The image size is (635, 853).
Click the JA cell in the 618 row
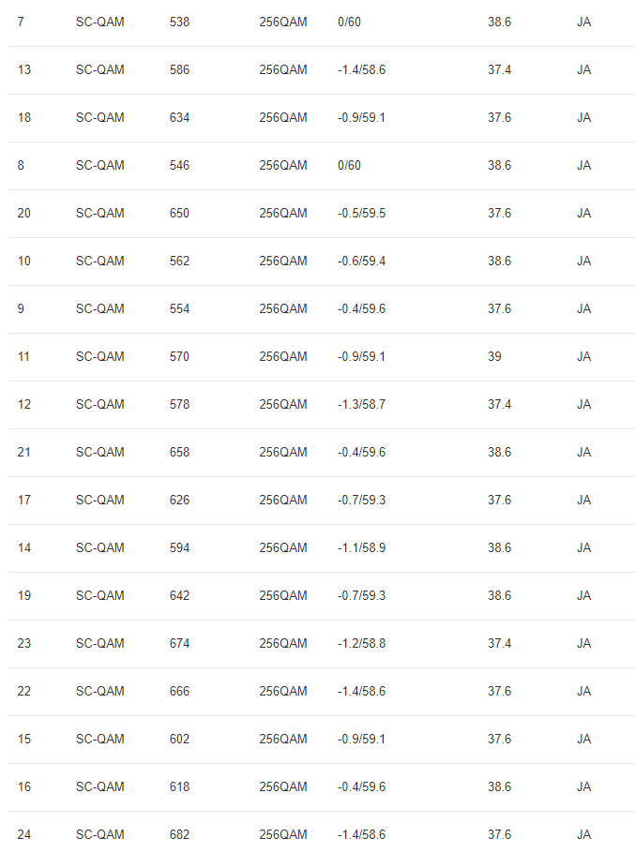pyautogui.click(x=583, y=786)
